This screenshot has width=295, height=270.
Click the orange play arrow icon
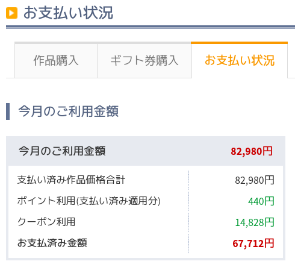(x=11, y=13)
